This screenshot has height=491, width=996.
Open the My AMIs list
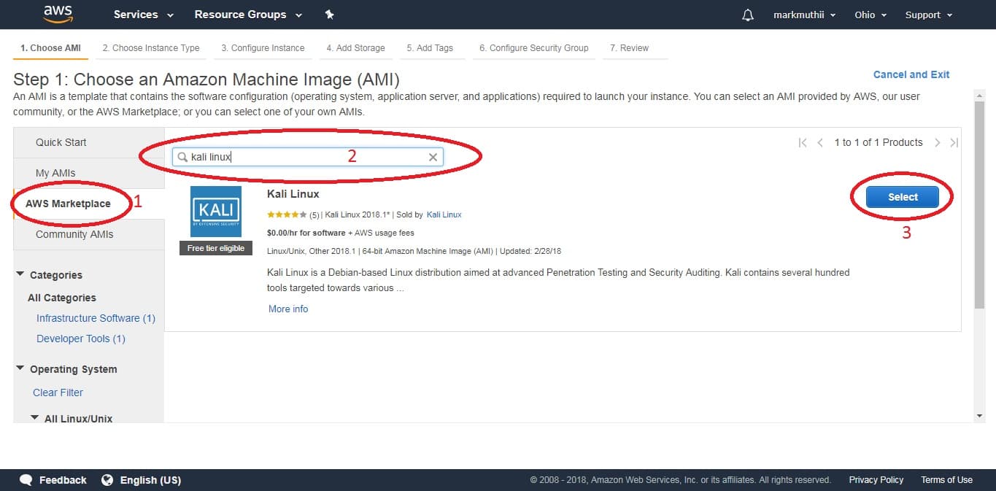(x=89, y=173)
